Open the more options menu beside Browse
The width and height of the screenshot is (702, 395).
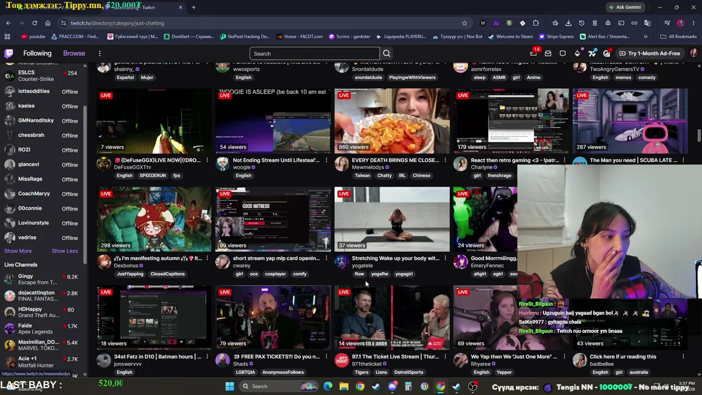click(100, 53)
